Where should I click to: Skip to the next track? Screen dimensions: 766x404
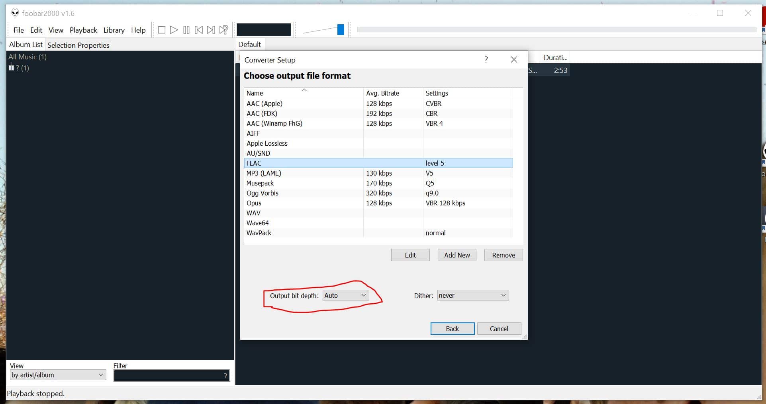[211, 30]
